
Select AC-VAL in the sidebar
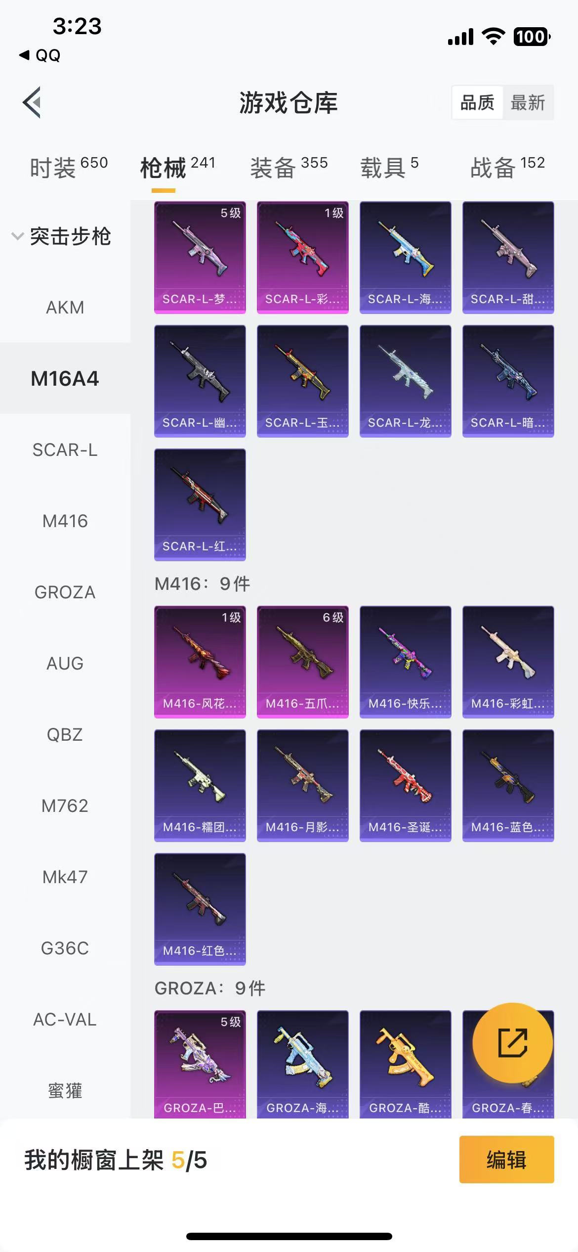65,1019
